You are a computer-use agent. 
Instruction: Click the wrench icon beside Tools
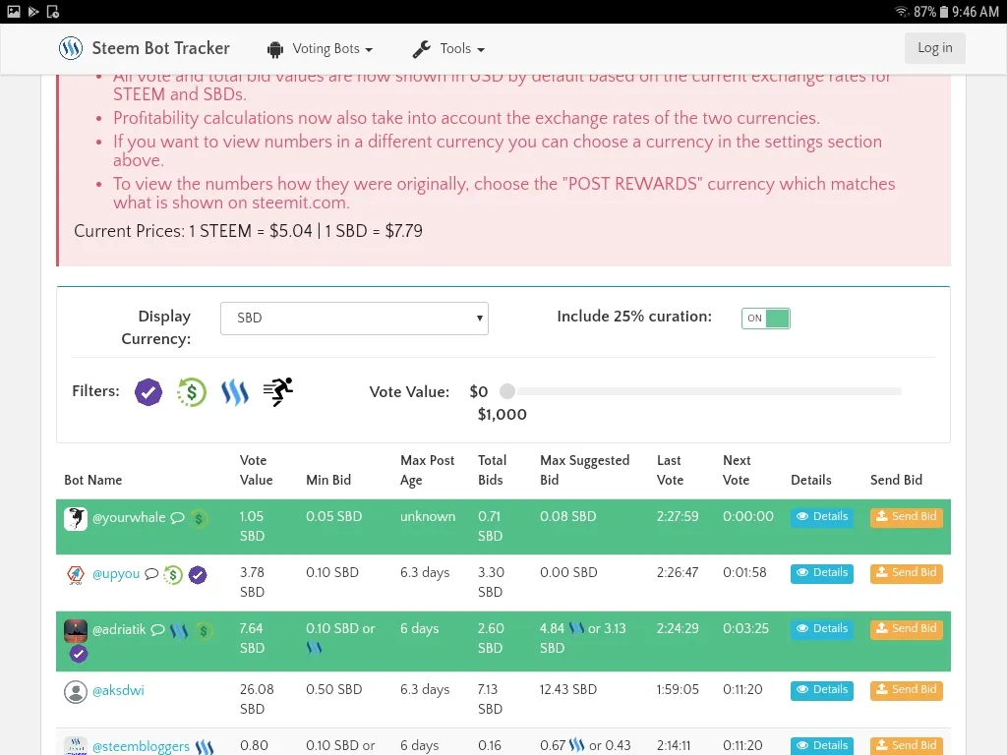coord(421,49)
